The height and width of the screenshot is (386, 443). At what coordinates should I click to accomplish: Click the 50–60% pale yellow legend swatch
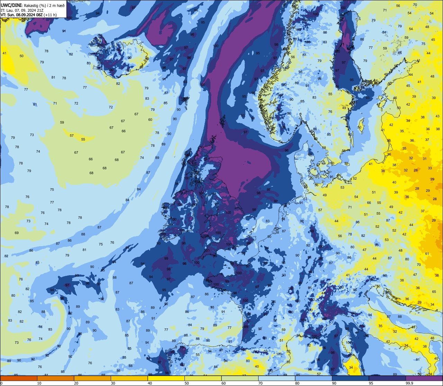203,378
